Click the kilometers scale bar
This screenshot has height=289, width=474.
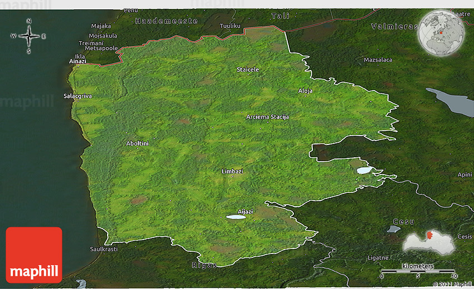pos(418,271)
